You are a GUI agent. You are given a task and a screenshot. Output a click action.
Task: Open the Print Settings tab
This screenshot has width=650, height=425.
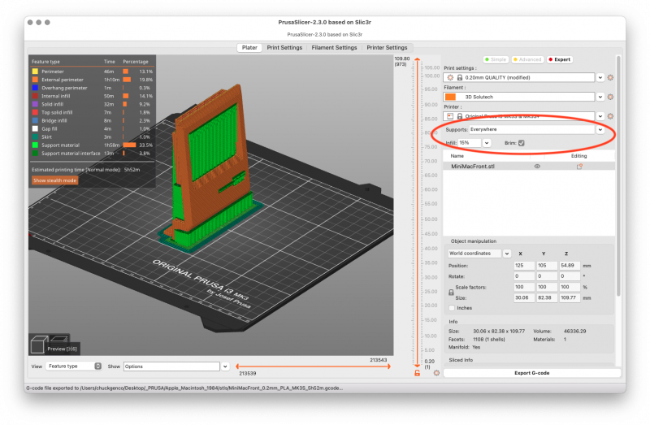click(284, 48)
